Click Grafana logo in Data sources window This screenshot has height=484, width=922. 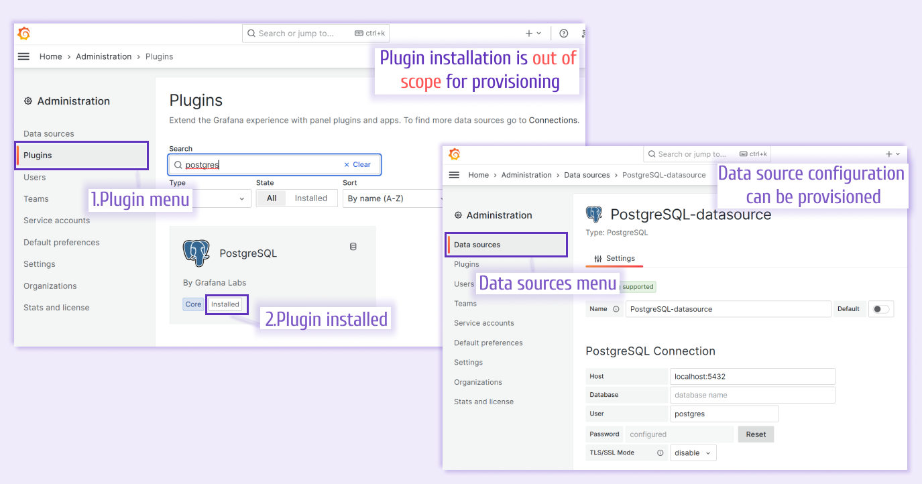454,154
